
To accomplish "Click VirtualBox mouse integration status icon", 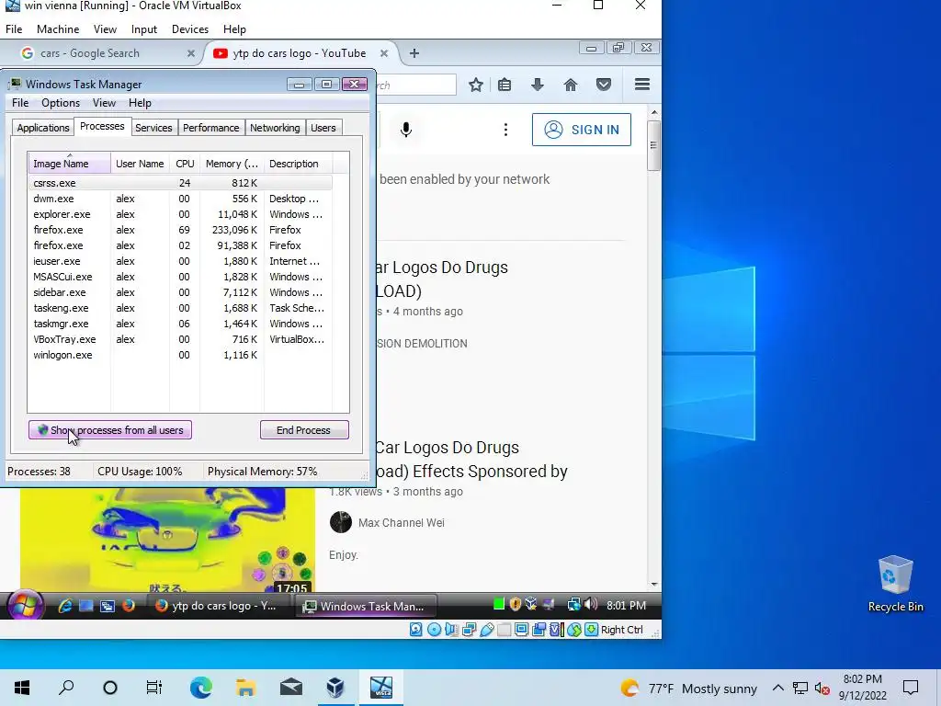I will click(x=573, y=629).
